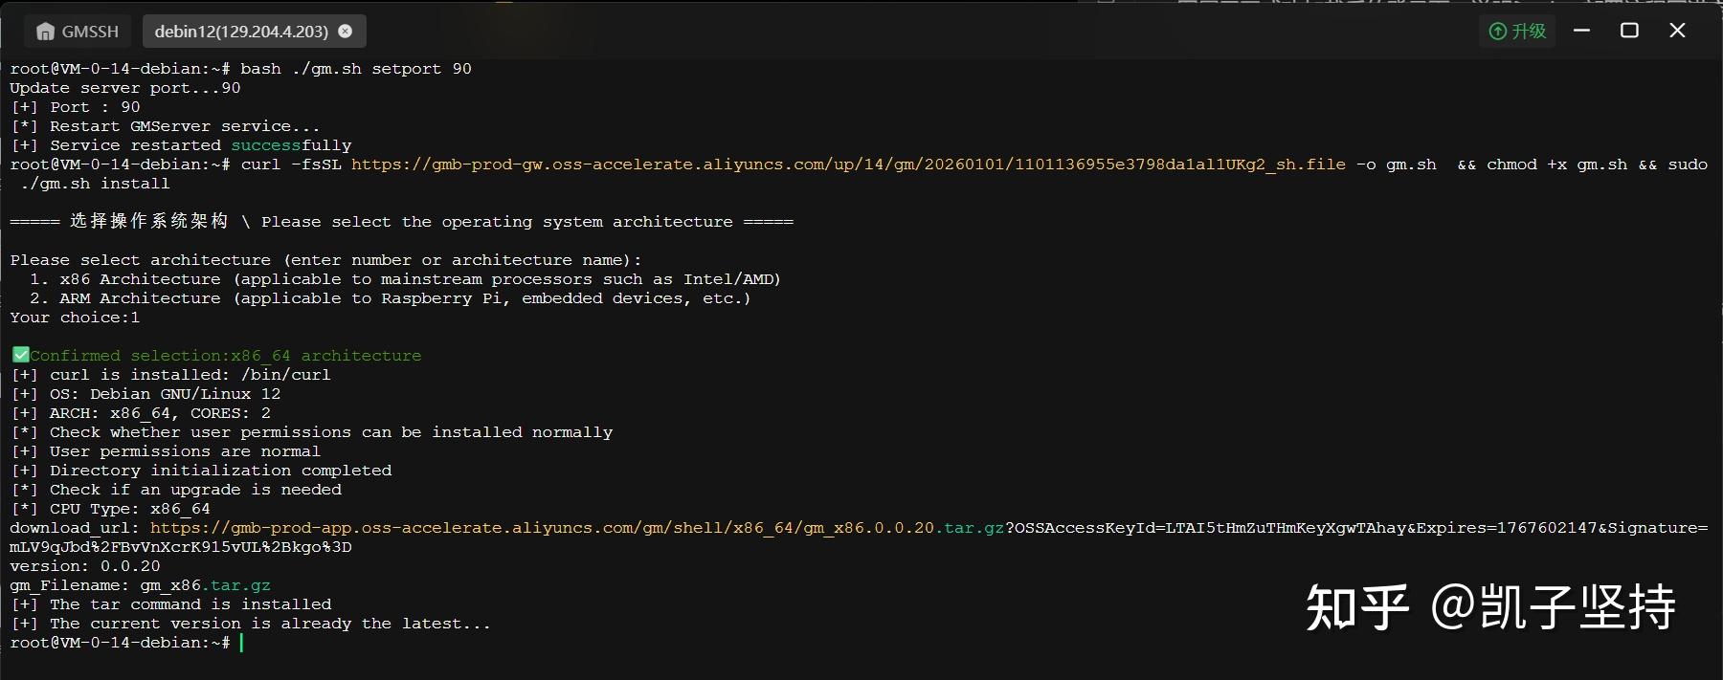Switch to the debin12(129.204.4.203) tab
1723x680 pixels.
(240, 32)
